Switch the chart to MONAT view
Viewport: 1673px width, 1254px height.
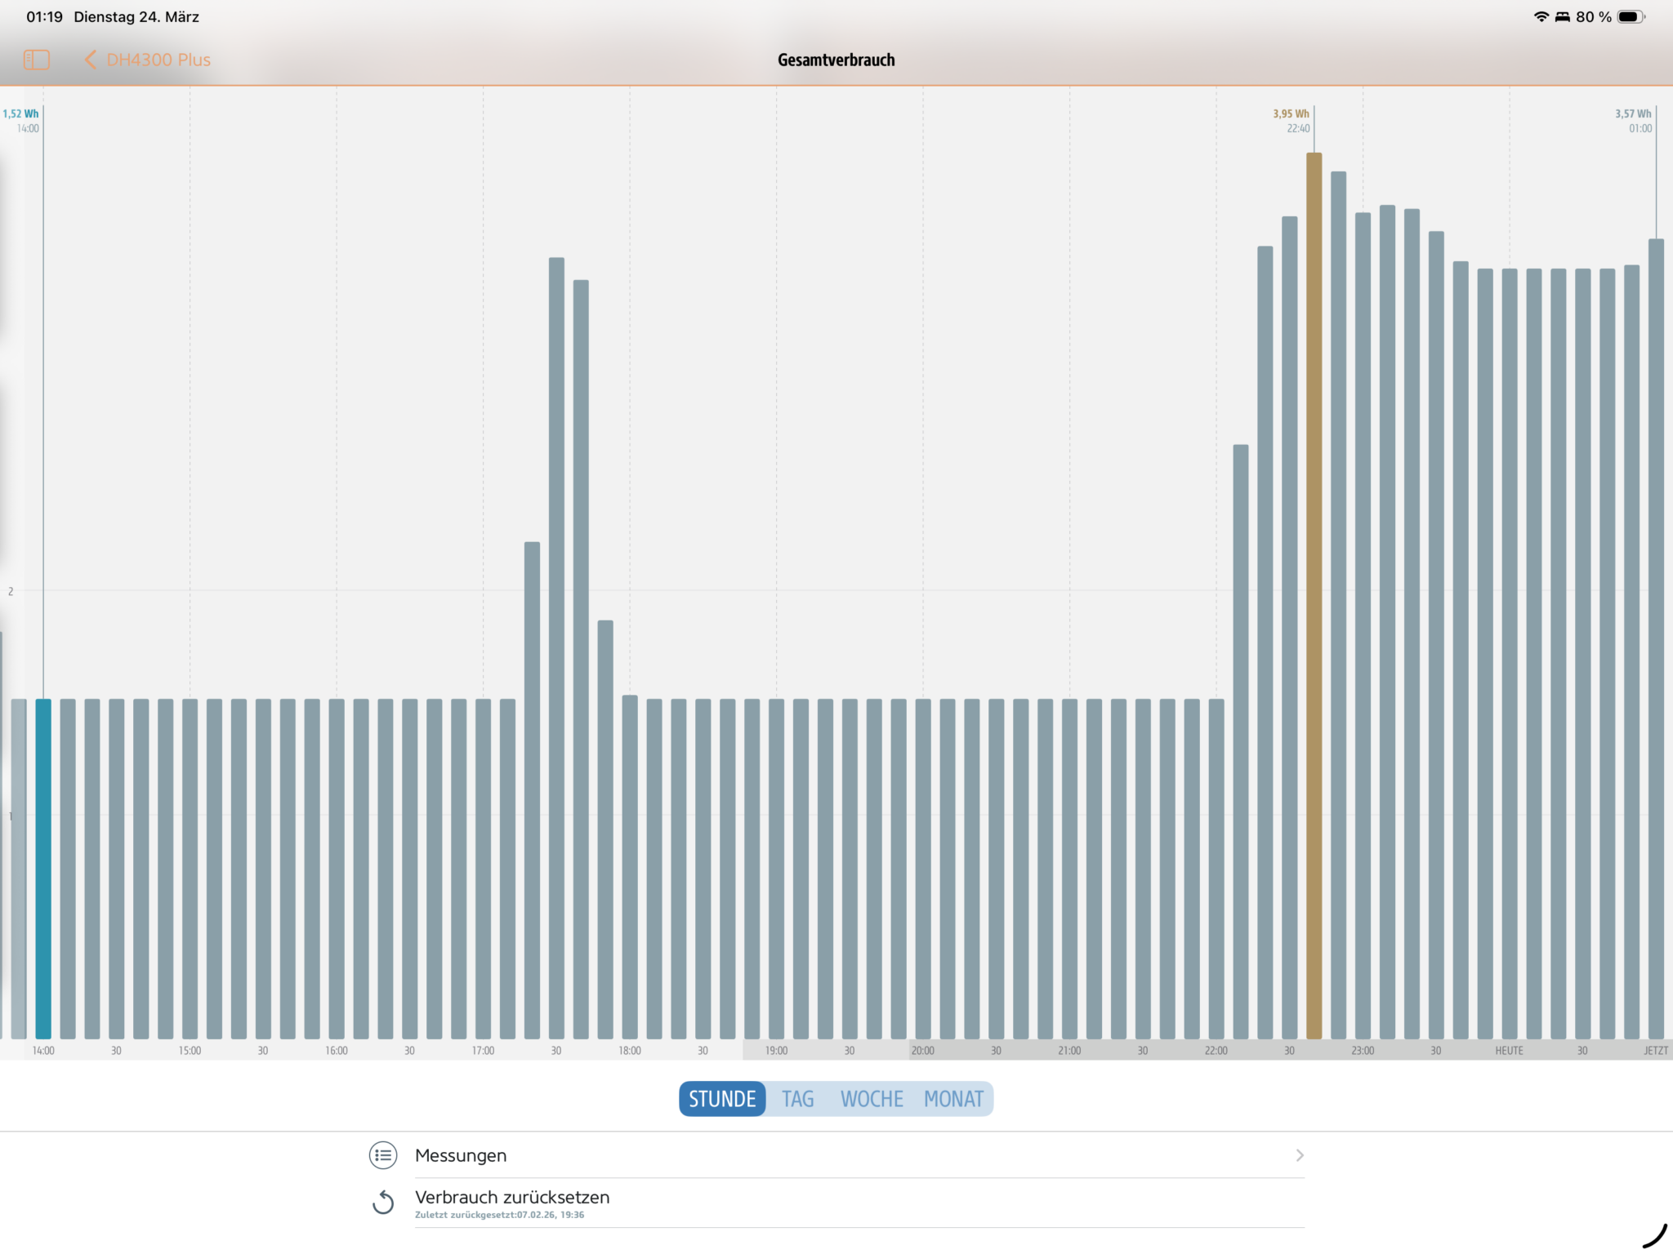[953, 1099]
